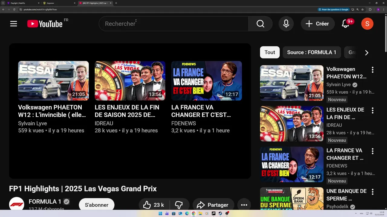387x217 pixels.
Task: Select the Source : FORMULA 1 chip
Action: click(x=311, y=52)
